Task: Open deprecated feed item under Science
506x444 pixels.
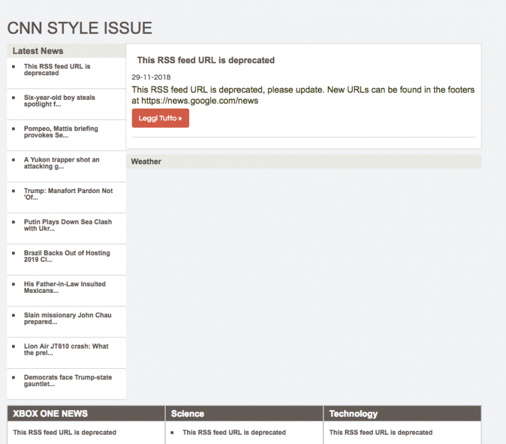Action: 234,433
